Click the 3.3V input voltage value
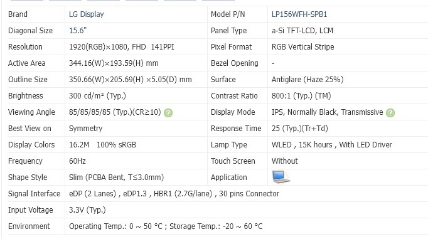The image size is (428, 244). (x=87, y=210)
